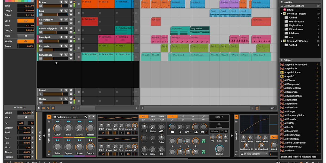The width and height of the screenshot is (326, 163).
Task: Open the note Gain value arrow
Action: (33, 138)
